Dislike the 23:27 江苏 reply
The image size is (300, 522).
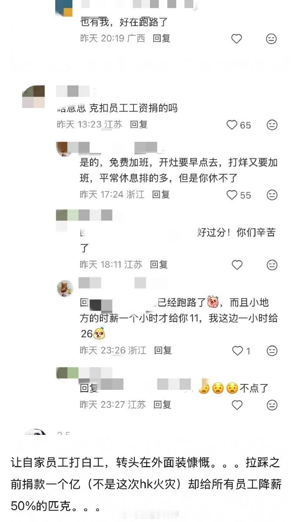tap(272, 405)
